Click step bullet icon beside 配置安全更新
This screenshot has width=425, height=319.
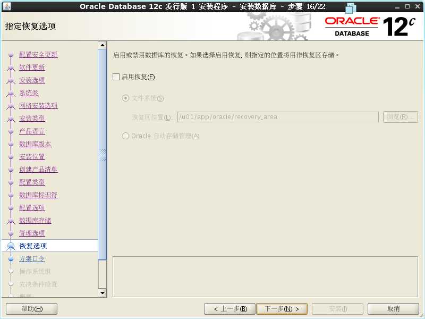[11, 55]
